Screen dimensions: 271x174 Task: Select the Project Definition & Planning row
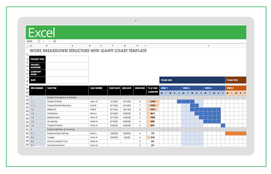[67, 129]
